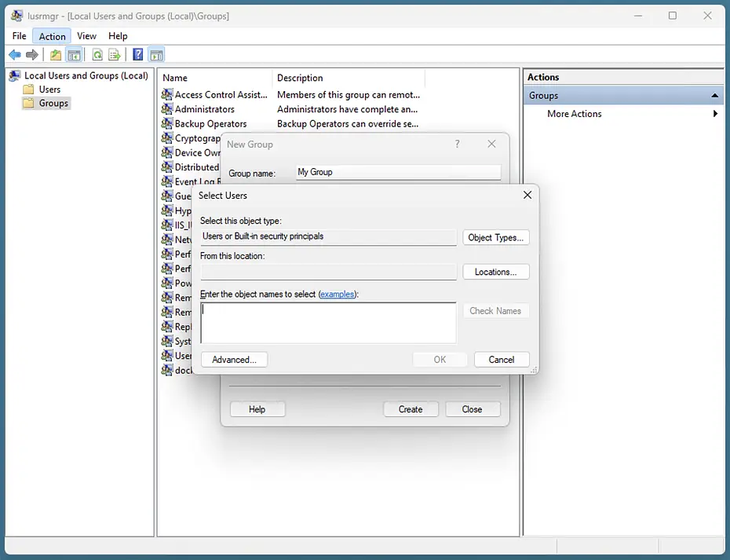Viewport: 730px width, 560px height.
Task: Click the Advanced... button
Action: (234, 360)
